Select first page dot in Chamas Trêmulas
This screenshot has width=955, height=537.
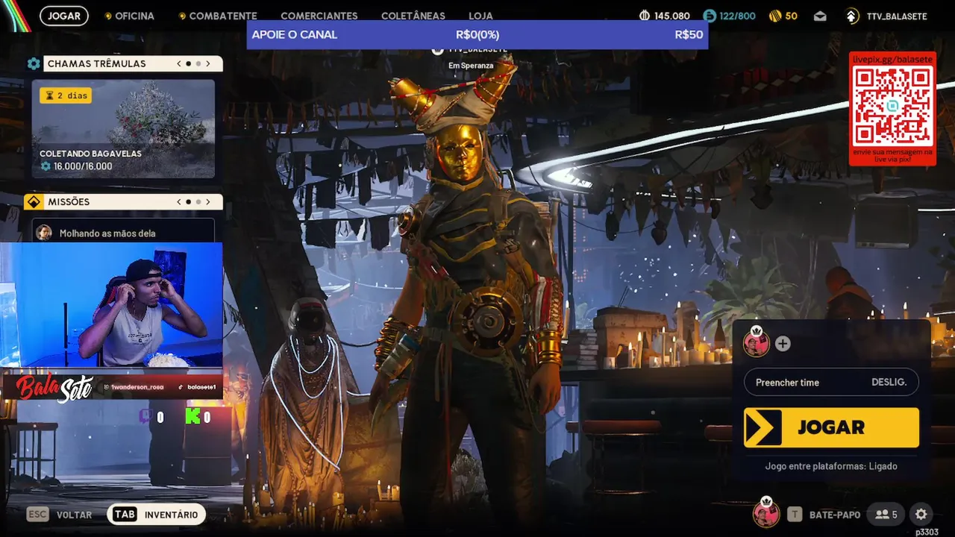click(x=188, y=64)
